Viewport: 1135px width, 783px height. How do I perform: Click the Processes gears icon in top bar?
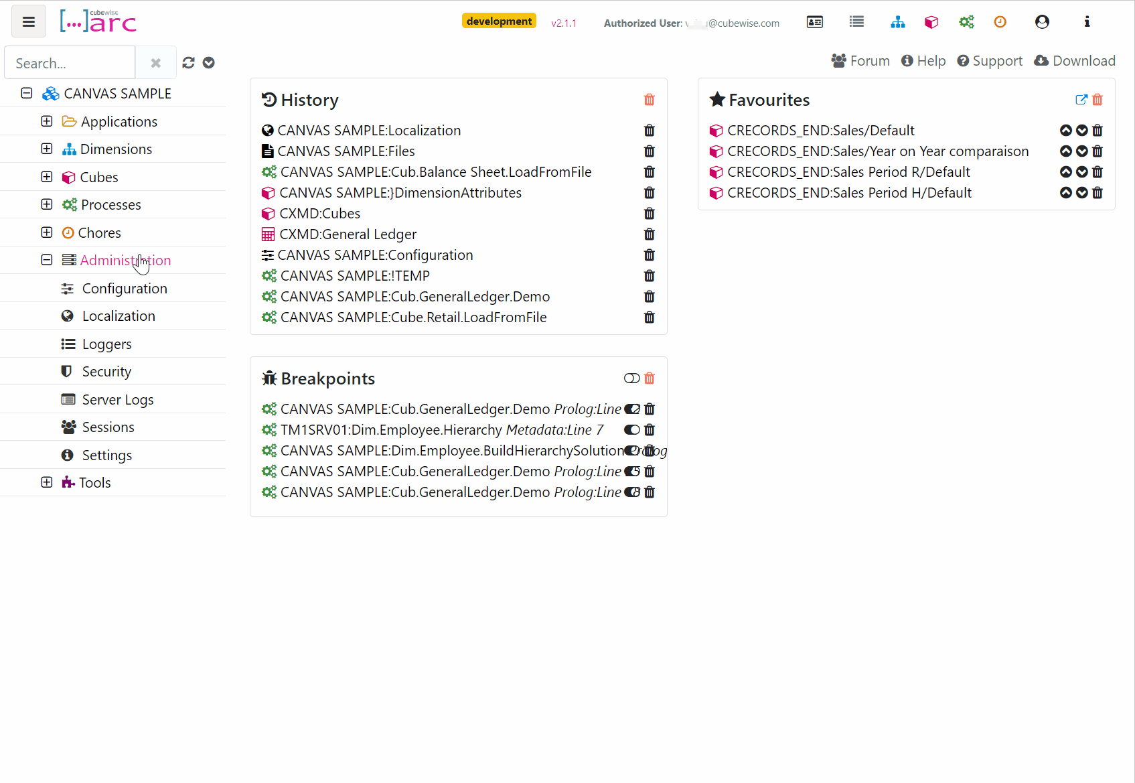coord(966,21)
